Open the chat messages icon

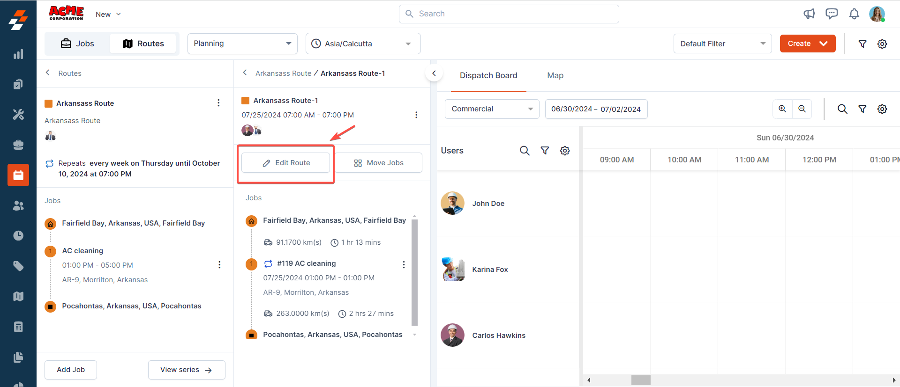tap(832, 14)
